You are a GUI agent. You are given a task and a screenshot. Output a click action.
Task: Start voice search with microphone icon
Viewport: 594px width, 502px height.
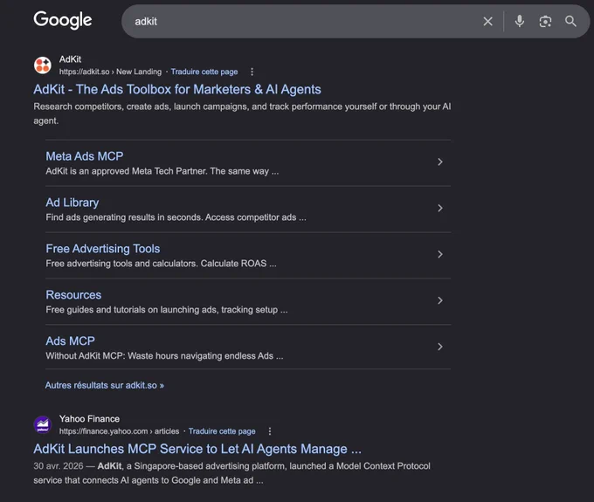click(x=520, y=21)
